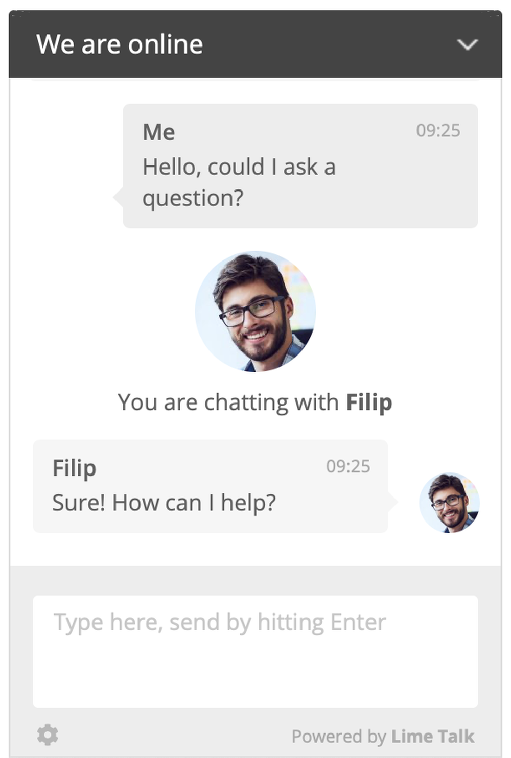Click the "Me" sender name

(x=159, y=132)
